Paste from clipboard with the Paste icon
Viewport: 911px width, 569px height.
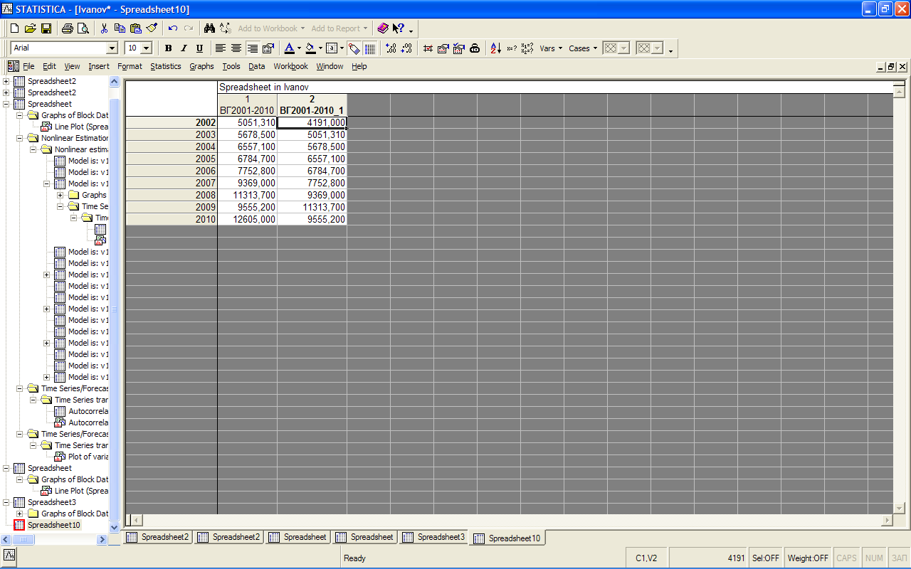[x=135, y=28]
